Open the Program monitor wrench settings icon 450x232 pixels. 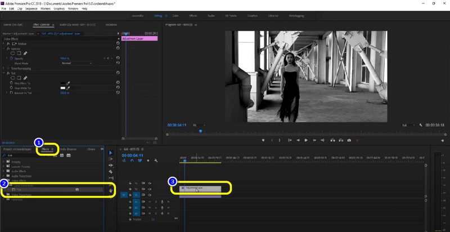pos(421,124)
